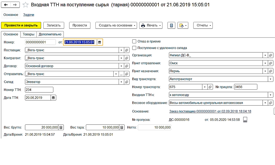This screenshot has height=165, width=275.
Task: Open calendar picker next to document date
Action: point(100,42)
